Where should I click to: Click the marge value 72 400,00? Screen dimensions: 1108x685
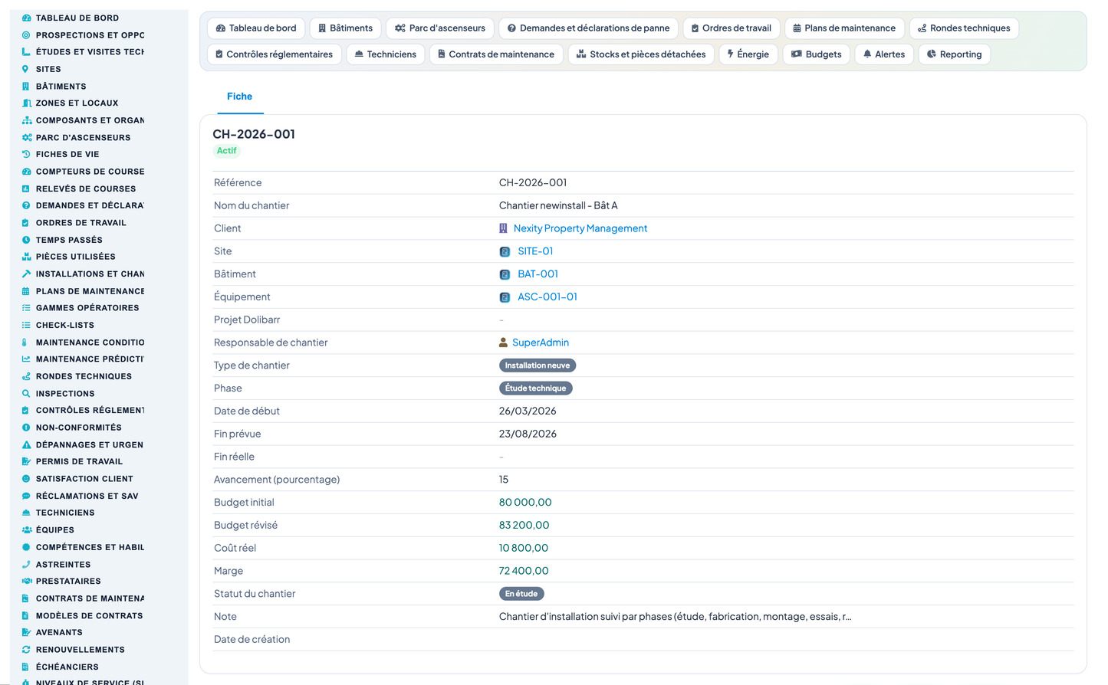[524, 571]
